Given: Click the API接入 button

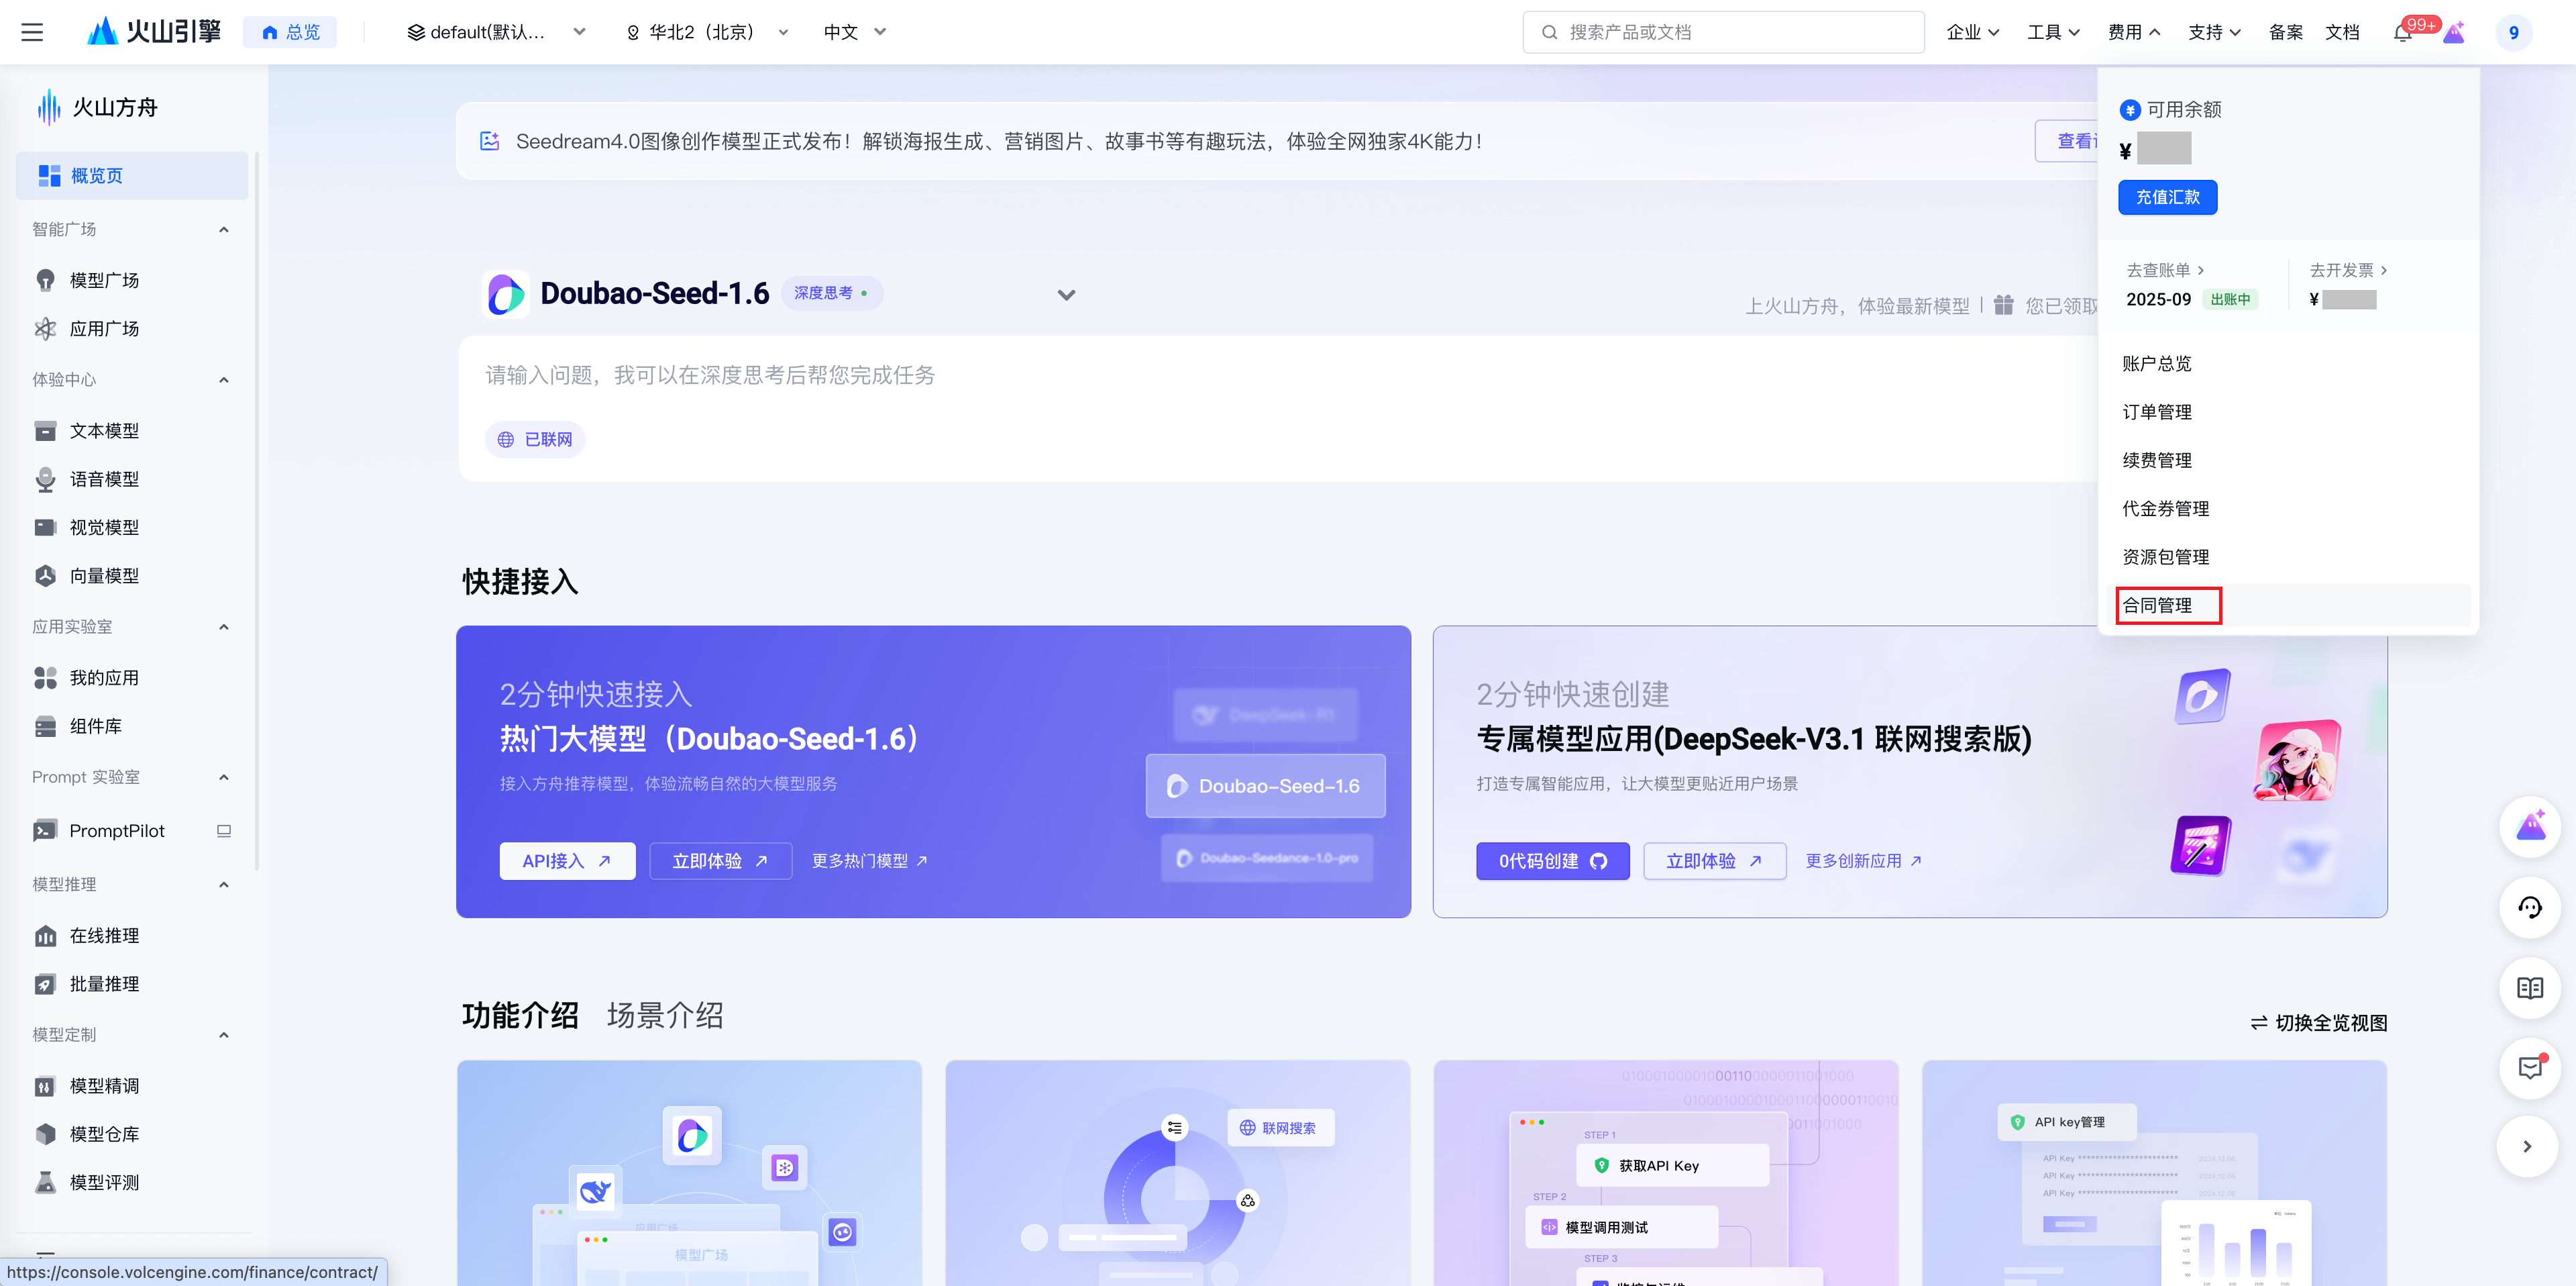Looking at the screenshot, I should point(567,860).
